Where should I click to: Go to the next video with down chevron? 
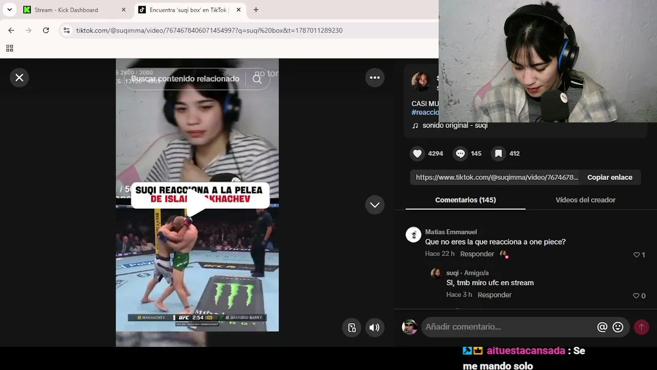(375, 205)
